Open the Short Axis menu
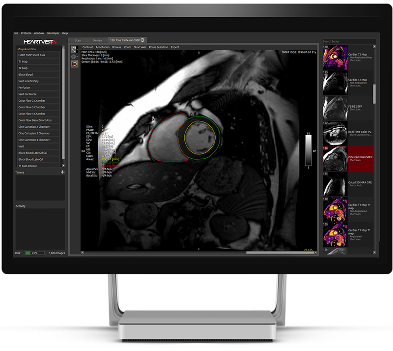This screenshot has height=351, width=393. tap(140, 47)
